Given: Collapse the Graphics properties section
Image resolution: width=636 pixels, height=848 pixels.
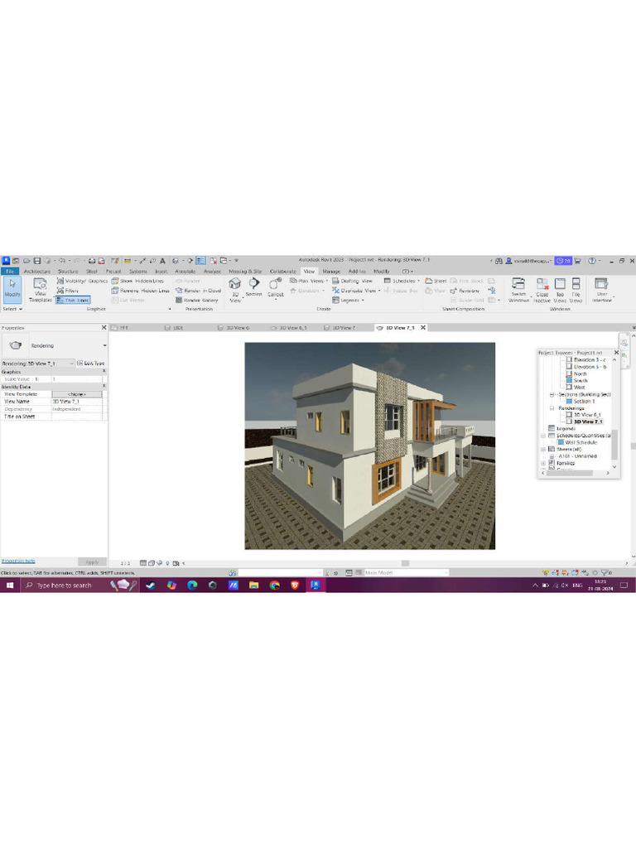Looking at the screenshot, I should [x=104, y=372].
